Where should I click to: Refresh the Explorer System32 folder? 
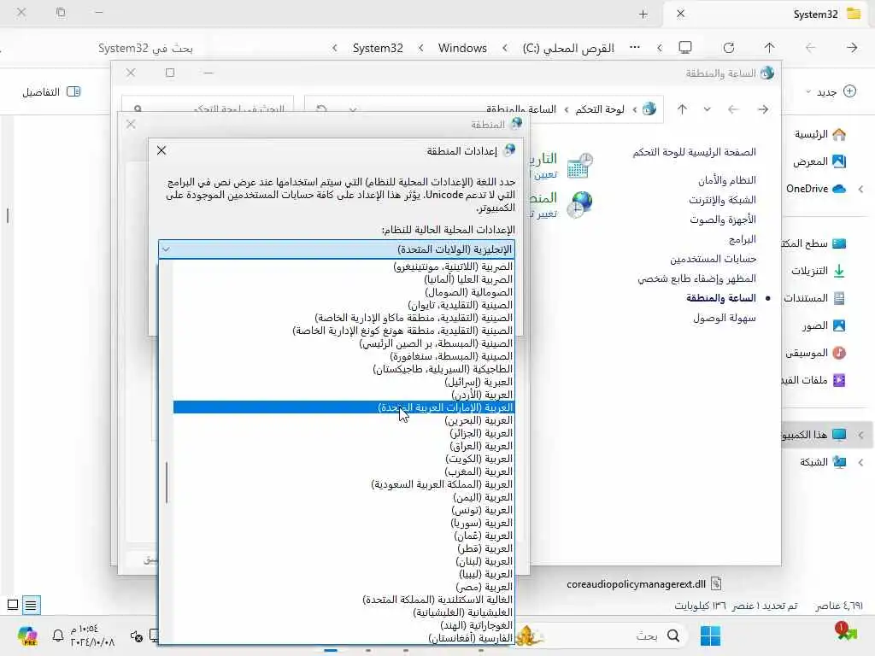729,48
